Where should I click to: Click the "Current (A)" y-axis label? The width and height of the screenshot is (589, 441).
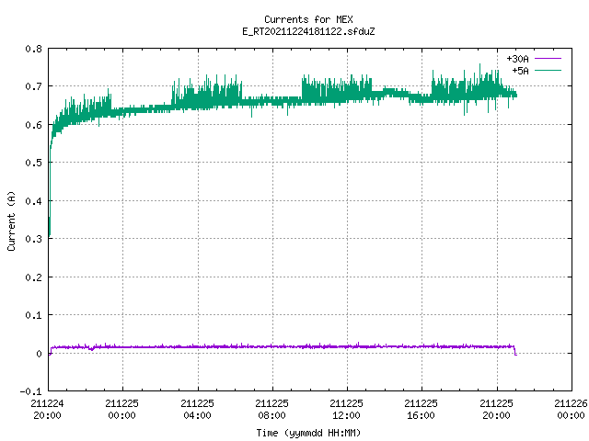(12, 220)
